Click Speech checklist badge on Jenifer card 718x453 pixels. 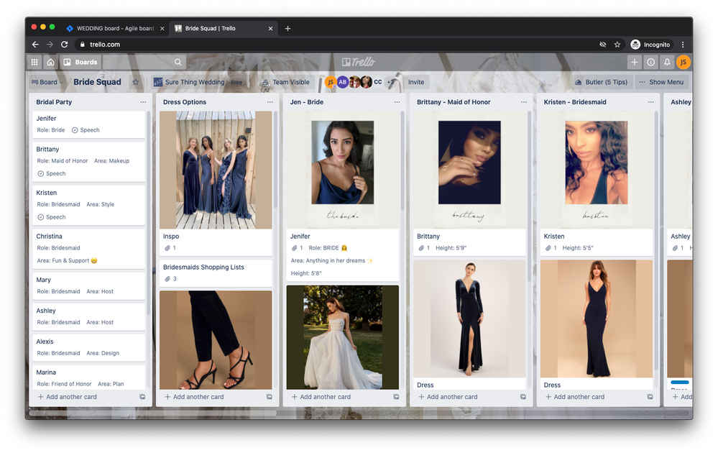[x=86, y=130]
